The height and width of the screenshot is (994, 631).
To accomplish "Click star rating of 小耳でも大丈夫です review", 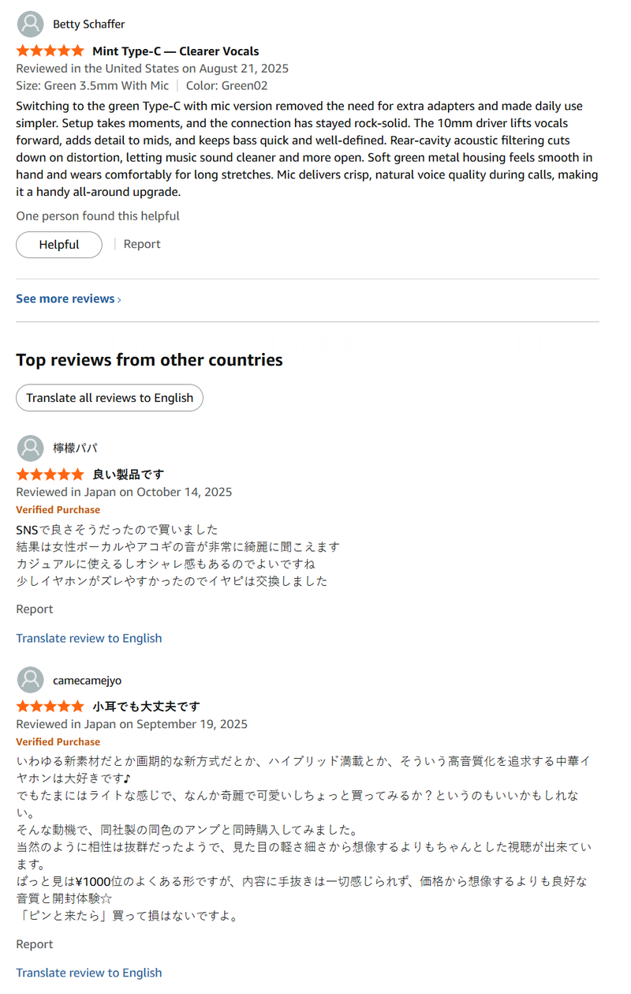I will point(50,707).
